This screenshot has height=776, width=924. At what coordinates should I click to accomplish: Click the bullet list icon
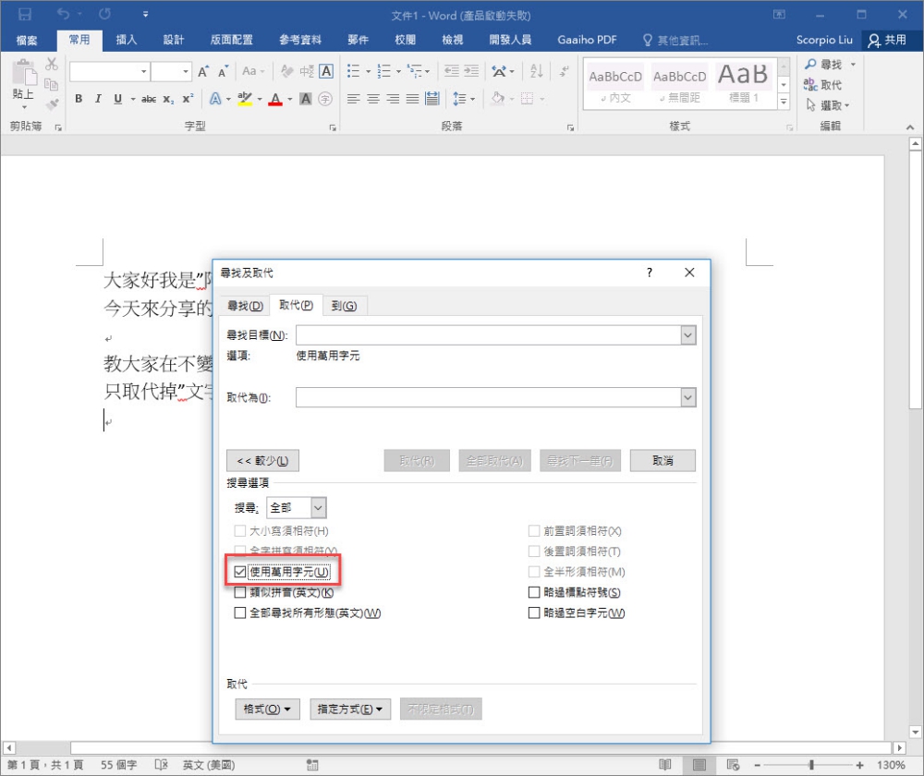coord(354,72)
